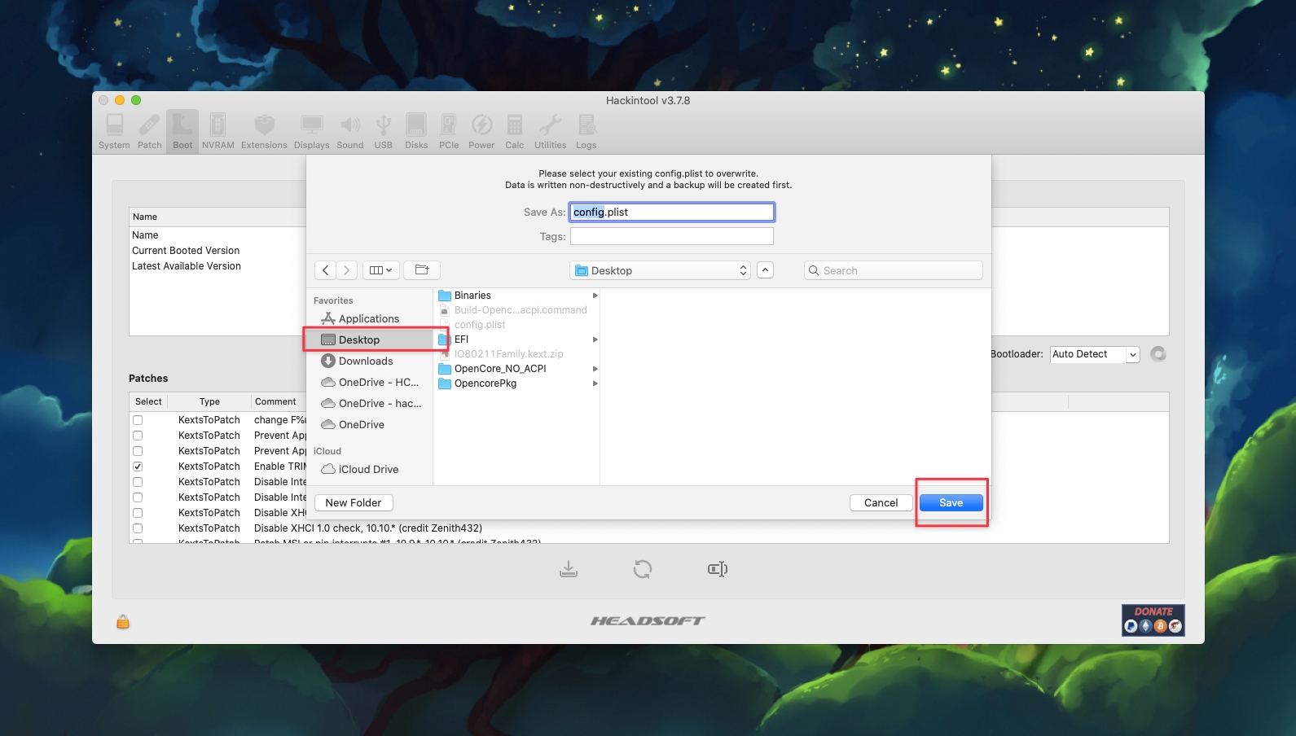Check the first KextsToPatch row checkbox
The image size is (1296, 736).
tap(138, 420)
